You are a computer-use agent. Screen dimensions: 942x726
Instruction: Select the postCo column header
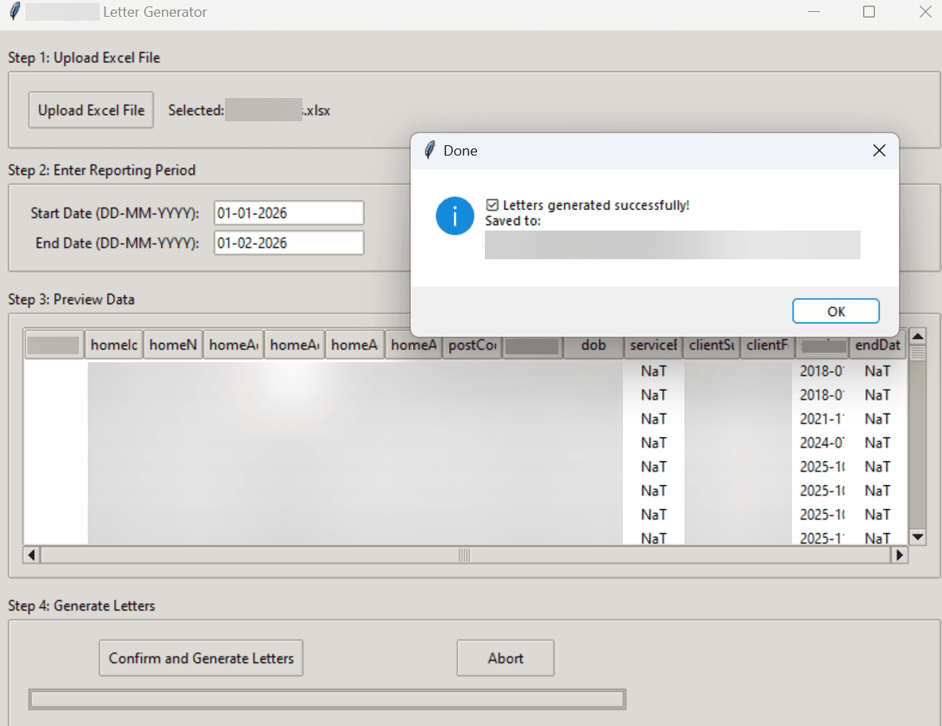point(471,345)
